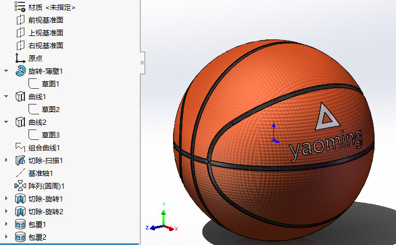The image size is (396, 245).
Task: Expand the 包覆1 tree node
Action: [x=6, y=224]
